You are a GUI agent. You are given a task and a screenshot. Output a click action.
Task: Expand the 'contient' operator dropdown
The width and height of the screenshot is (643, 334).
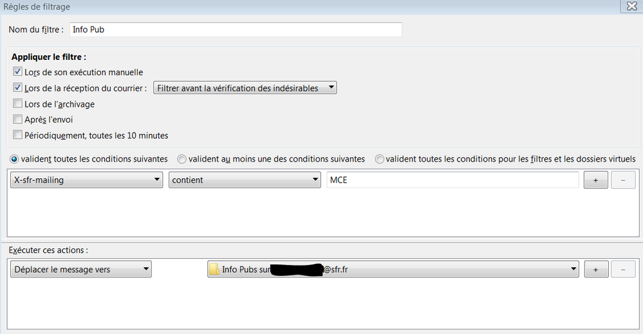(x=245, y=181)
